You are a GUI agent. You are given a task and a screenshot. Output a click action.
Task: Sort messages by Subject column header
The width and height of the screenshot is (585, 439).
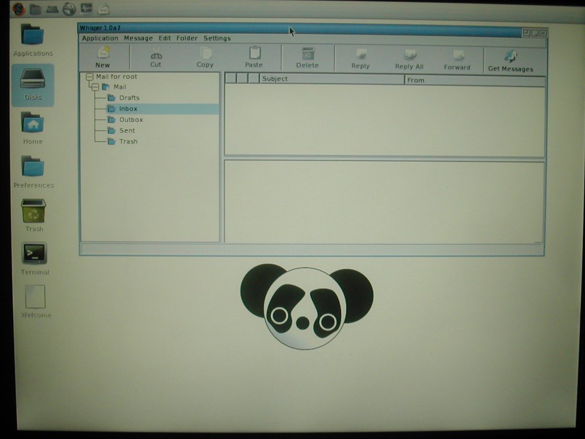[331, 79]
